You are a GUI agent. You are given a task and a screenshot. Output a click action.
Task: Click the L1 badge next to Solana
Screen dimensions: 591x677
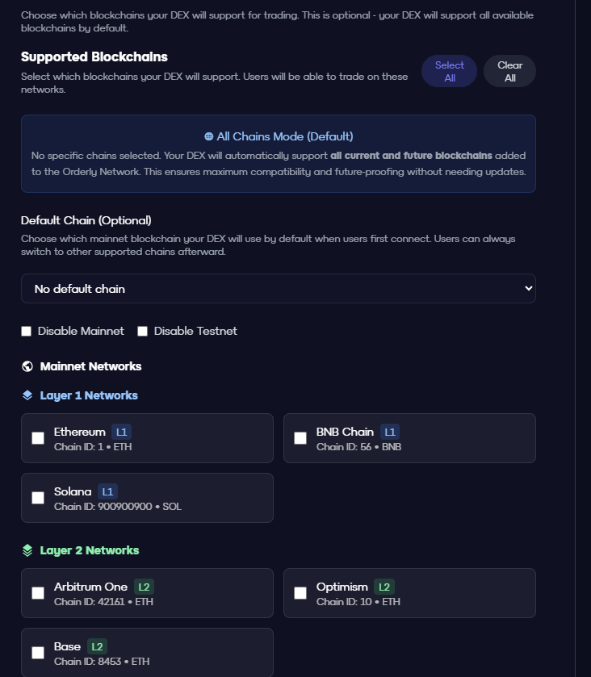point(107,491)
